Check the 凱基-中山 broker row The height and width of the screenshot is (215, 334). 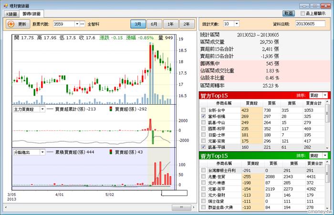[203, 122]
